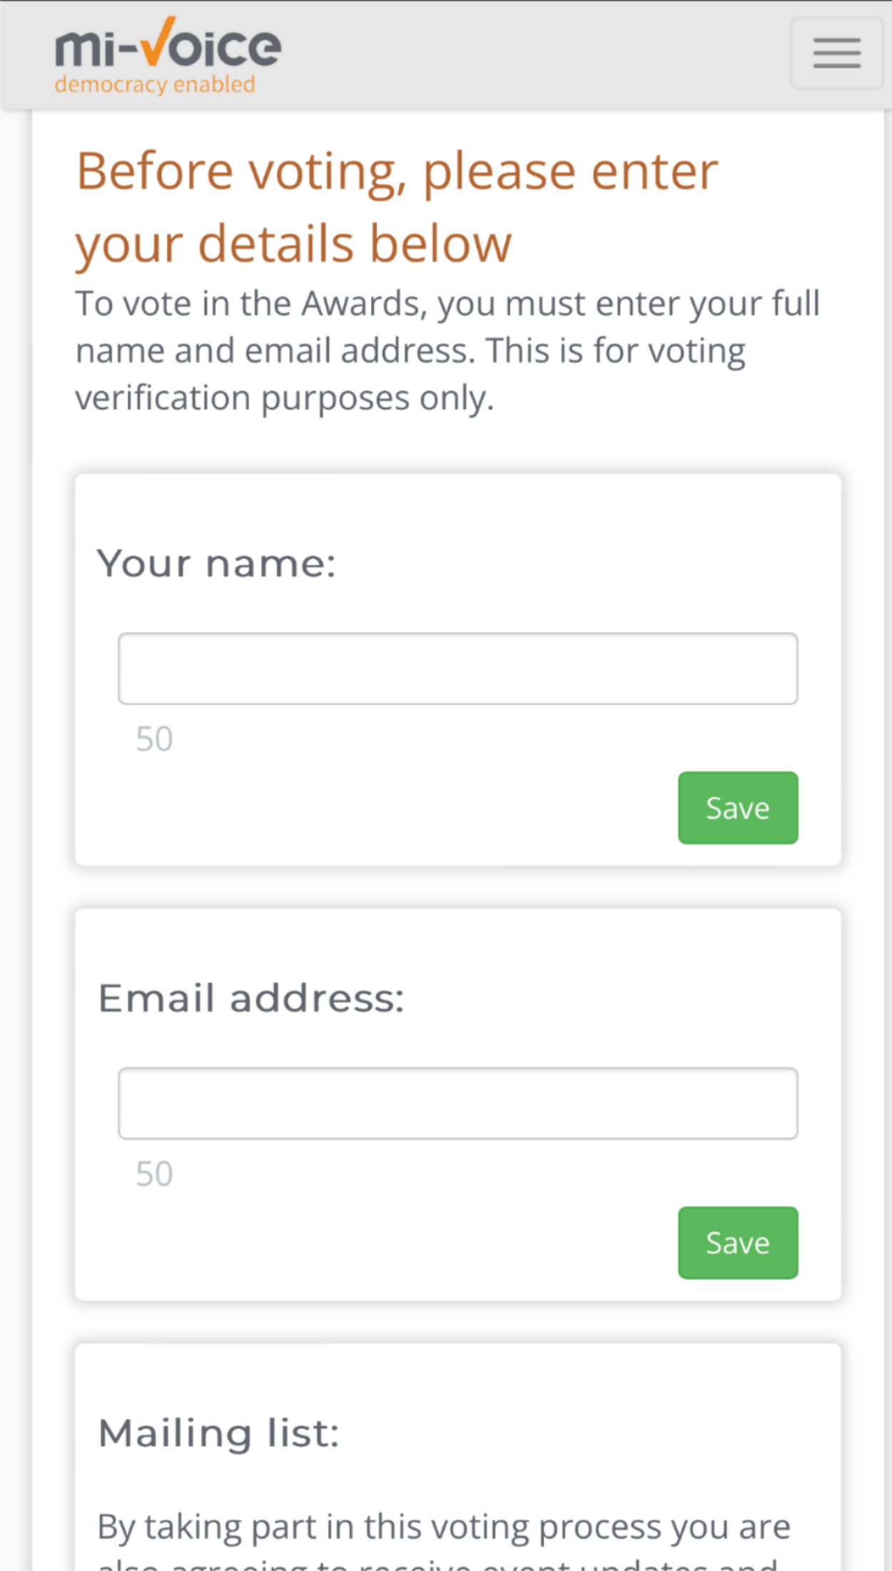Click the "Before voting" orange page heading
This screenshot has width=892, height=1571.
pos(397,208)
